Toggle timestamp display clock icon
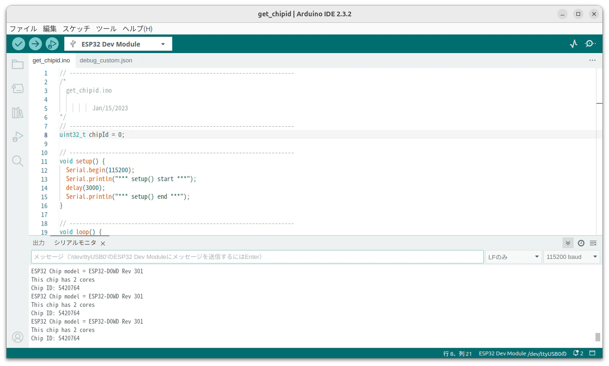Image resolution: width=609 pixels, height=366 pixels. click(581, 243)
